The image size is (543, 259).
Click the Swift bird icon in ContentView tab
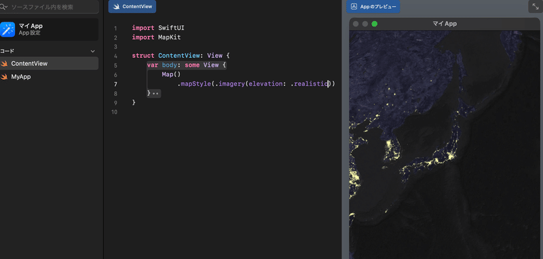[x=116, y=7]
